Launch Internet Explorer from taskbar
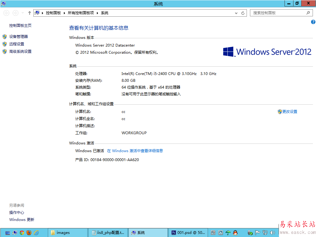This screenshot has width=316, height=237. 36,233
